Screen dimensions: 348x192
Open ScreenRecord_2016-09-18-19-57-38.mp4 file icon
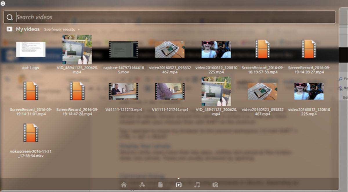[262, 49]
